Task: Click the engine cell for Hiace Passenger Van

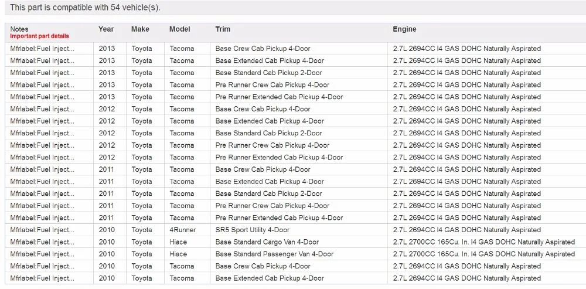Action: [483, 254]
